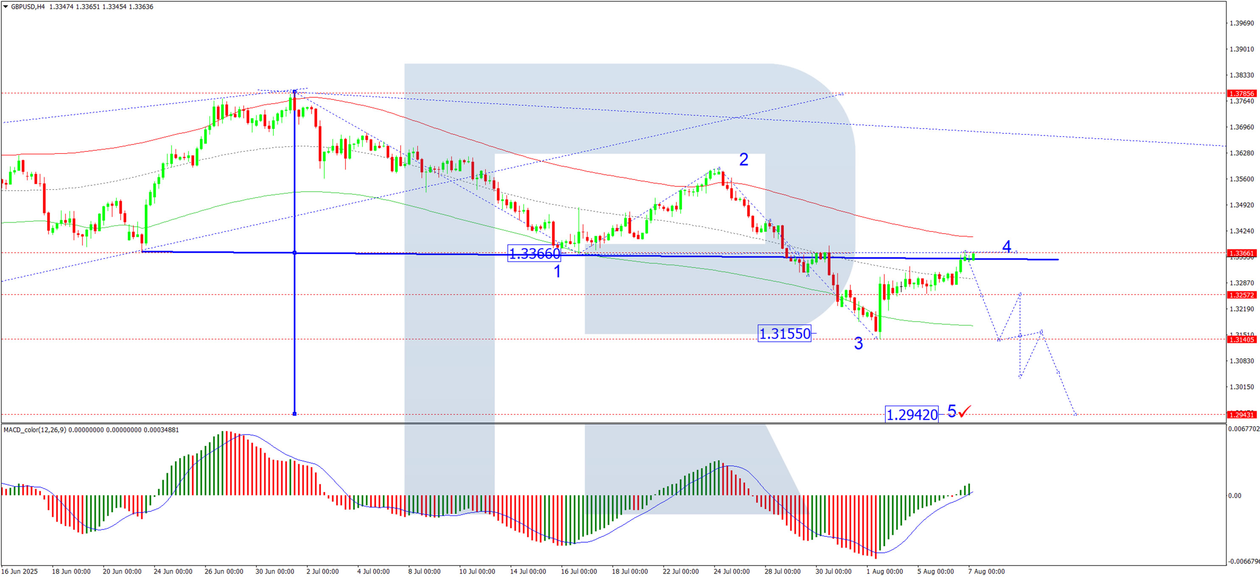1260x578 pixels.
Task: Click the dropdown triangle beside GBPUSD,H4
Action: coord(6,7)
